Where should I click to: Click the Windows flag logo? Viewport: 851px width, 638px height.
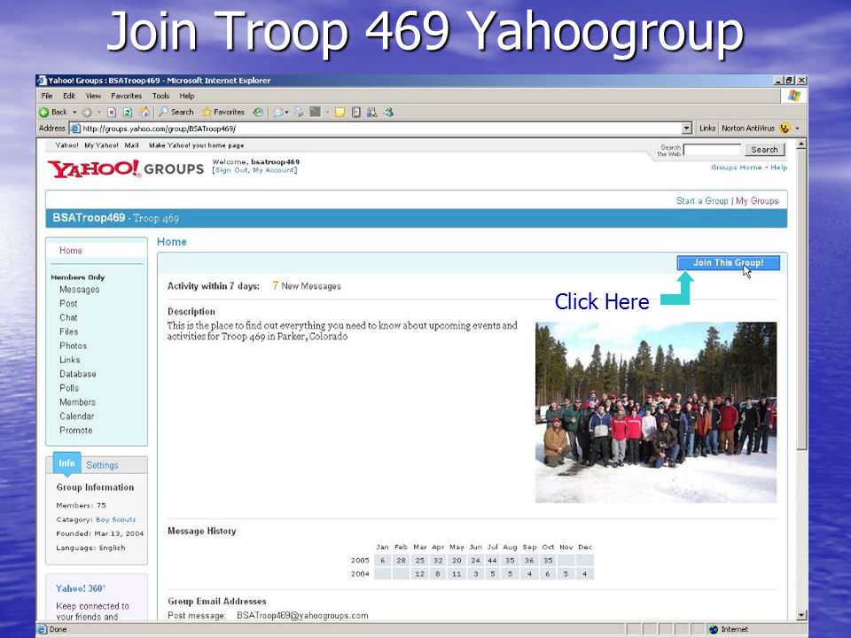click(x=794, y=96)
